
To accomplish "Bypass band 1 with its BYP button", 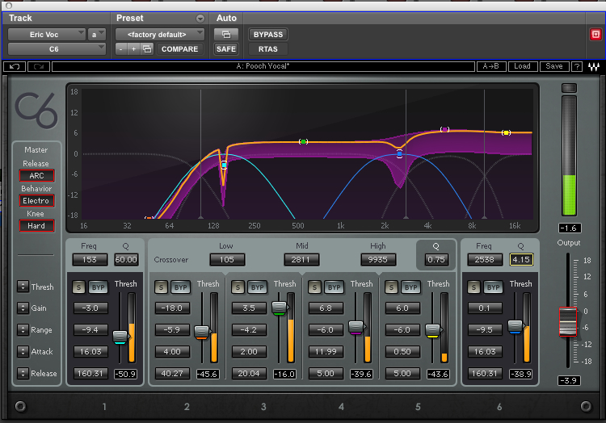I will (98, 287).
